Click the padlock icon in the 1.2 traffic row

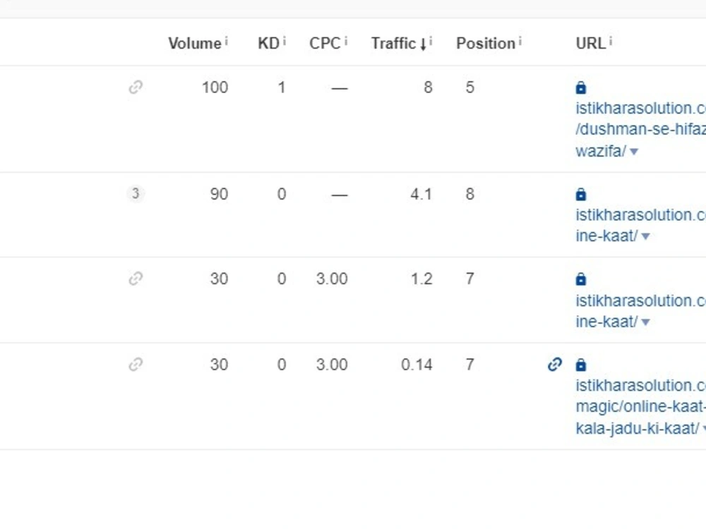[x=581, y=279]
